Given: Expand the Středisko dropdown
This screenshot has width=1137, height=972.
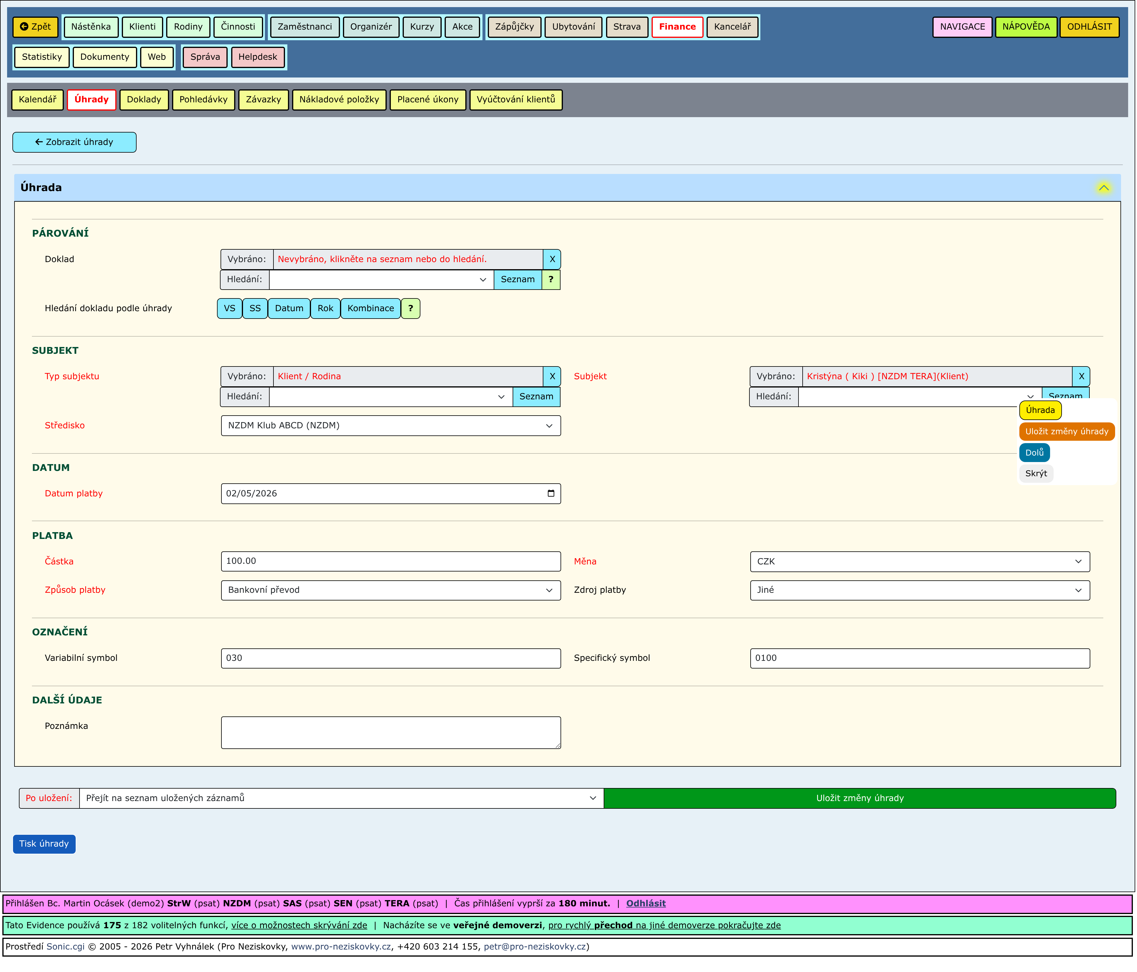Looking at the screenshot, I should [390, 426].
